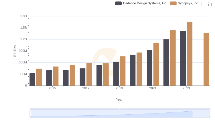Click the 2017 x-axis label
This screenshot has height=124, width=215.
tap(86, 88)
